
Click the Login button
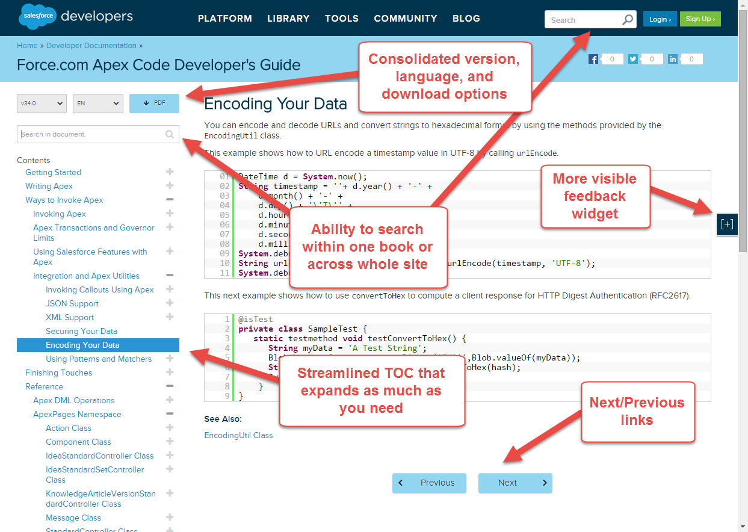(660, 19)
